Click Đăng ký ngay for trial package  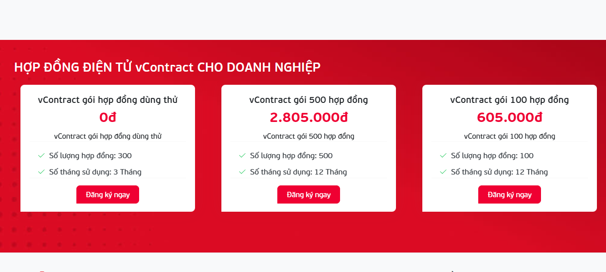[108, 194]
